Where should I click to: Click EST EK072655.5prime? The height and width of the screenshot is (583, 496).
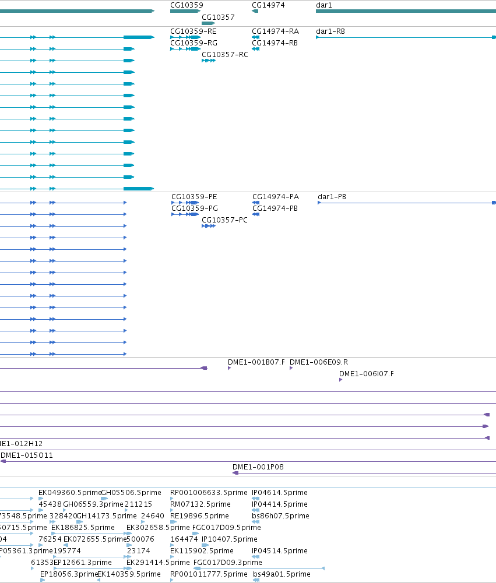pyautogui.click(x=95, y=539)
